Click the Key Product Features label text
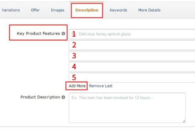195x130 pixels. click(x=38, y=33)
